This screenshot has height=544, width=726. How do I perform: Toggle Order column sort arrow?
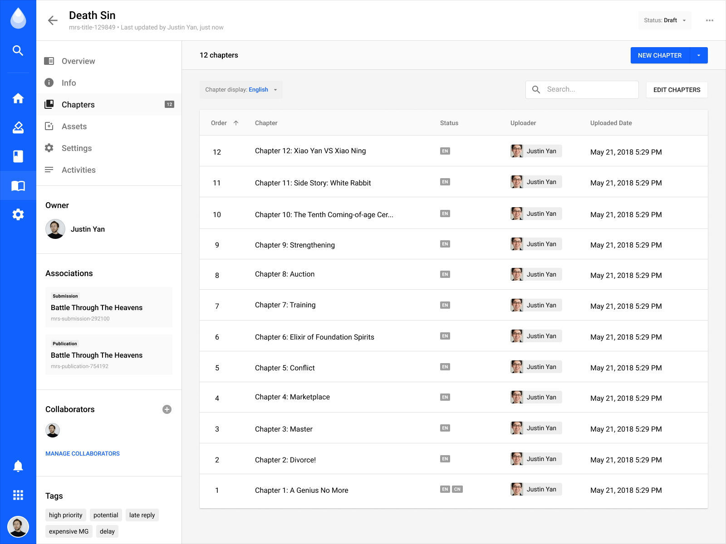pos(236,123)
